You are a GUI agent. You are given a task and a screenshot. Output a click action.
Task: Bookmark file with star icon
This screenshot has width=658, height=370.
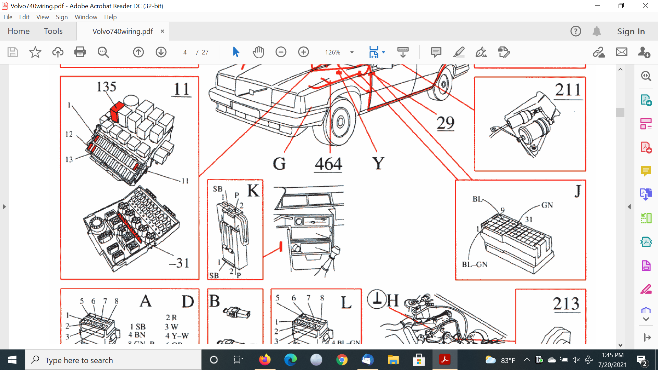pos(35,52)
